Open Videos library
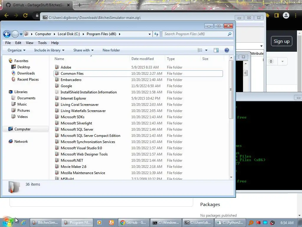Screen dimensions: 302x227 [x=22, y=116]
